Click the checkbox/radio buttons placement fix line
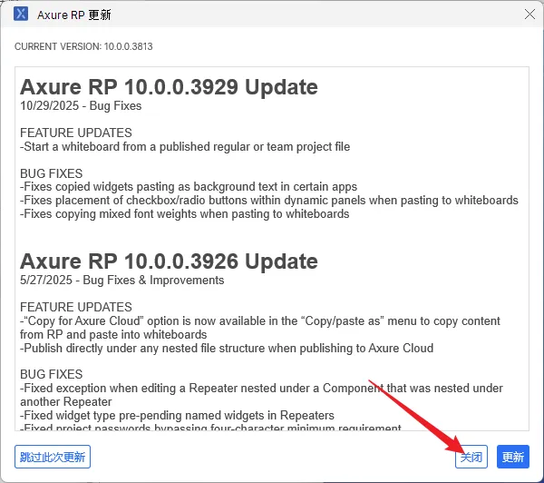Screen dimensions: 544x483 pyautogui.click(x=269, y=200)
